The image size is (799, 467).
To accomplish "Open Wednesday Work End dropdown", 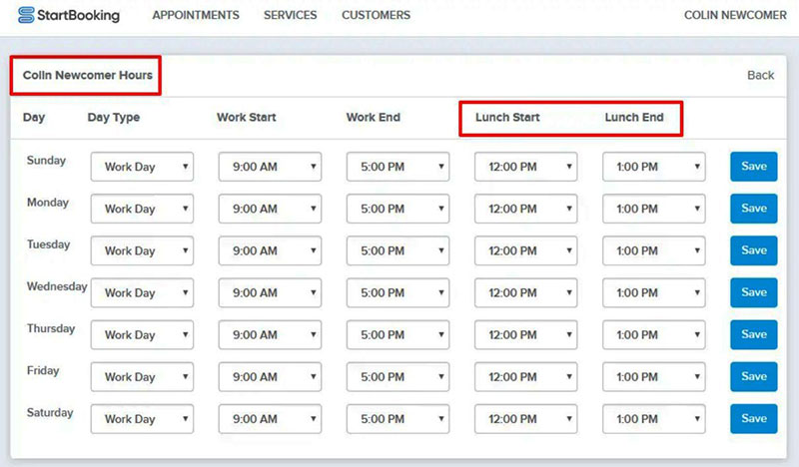I will coord(398,292).
